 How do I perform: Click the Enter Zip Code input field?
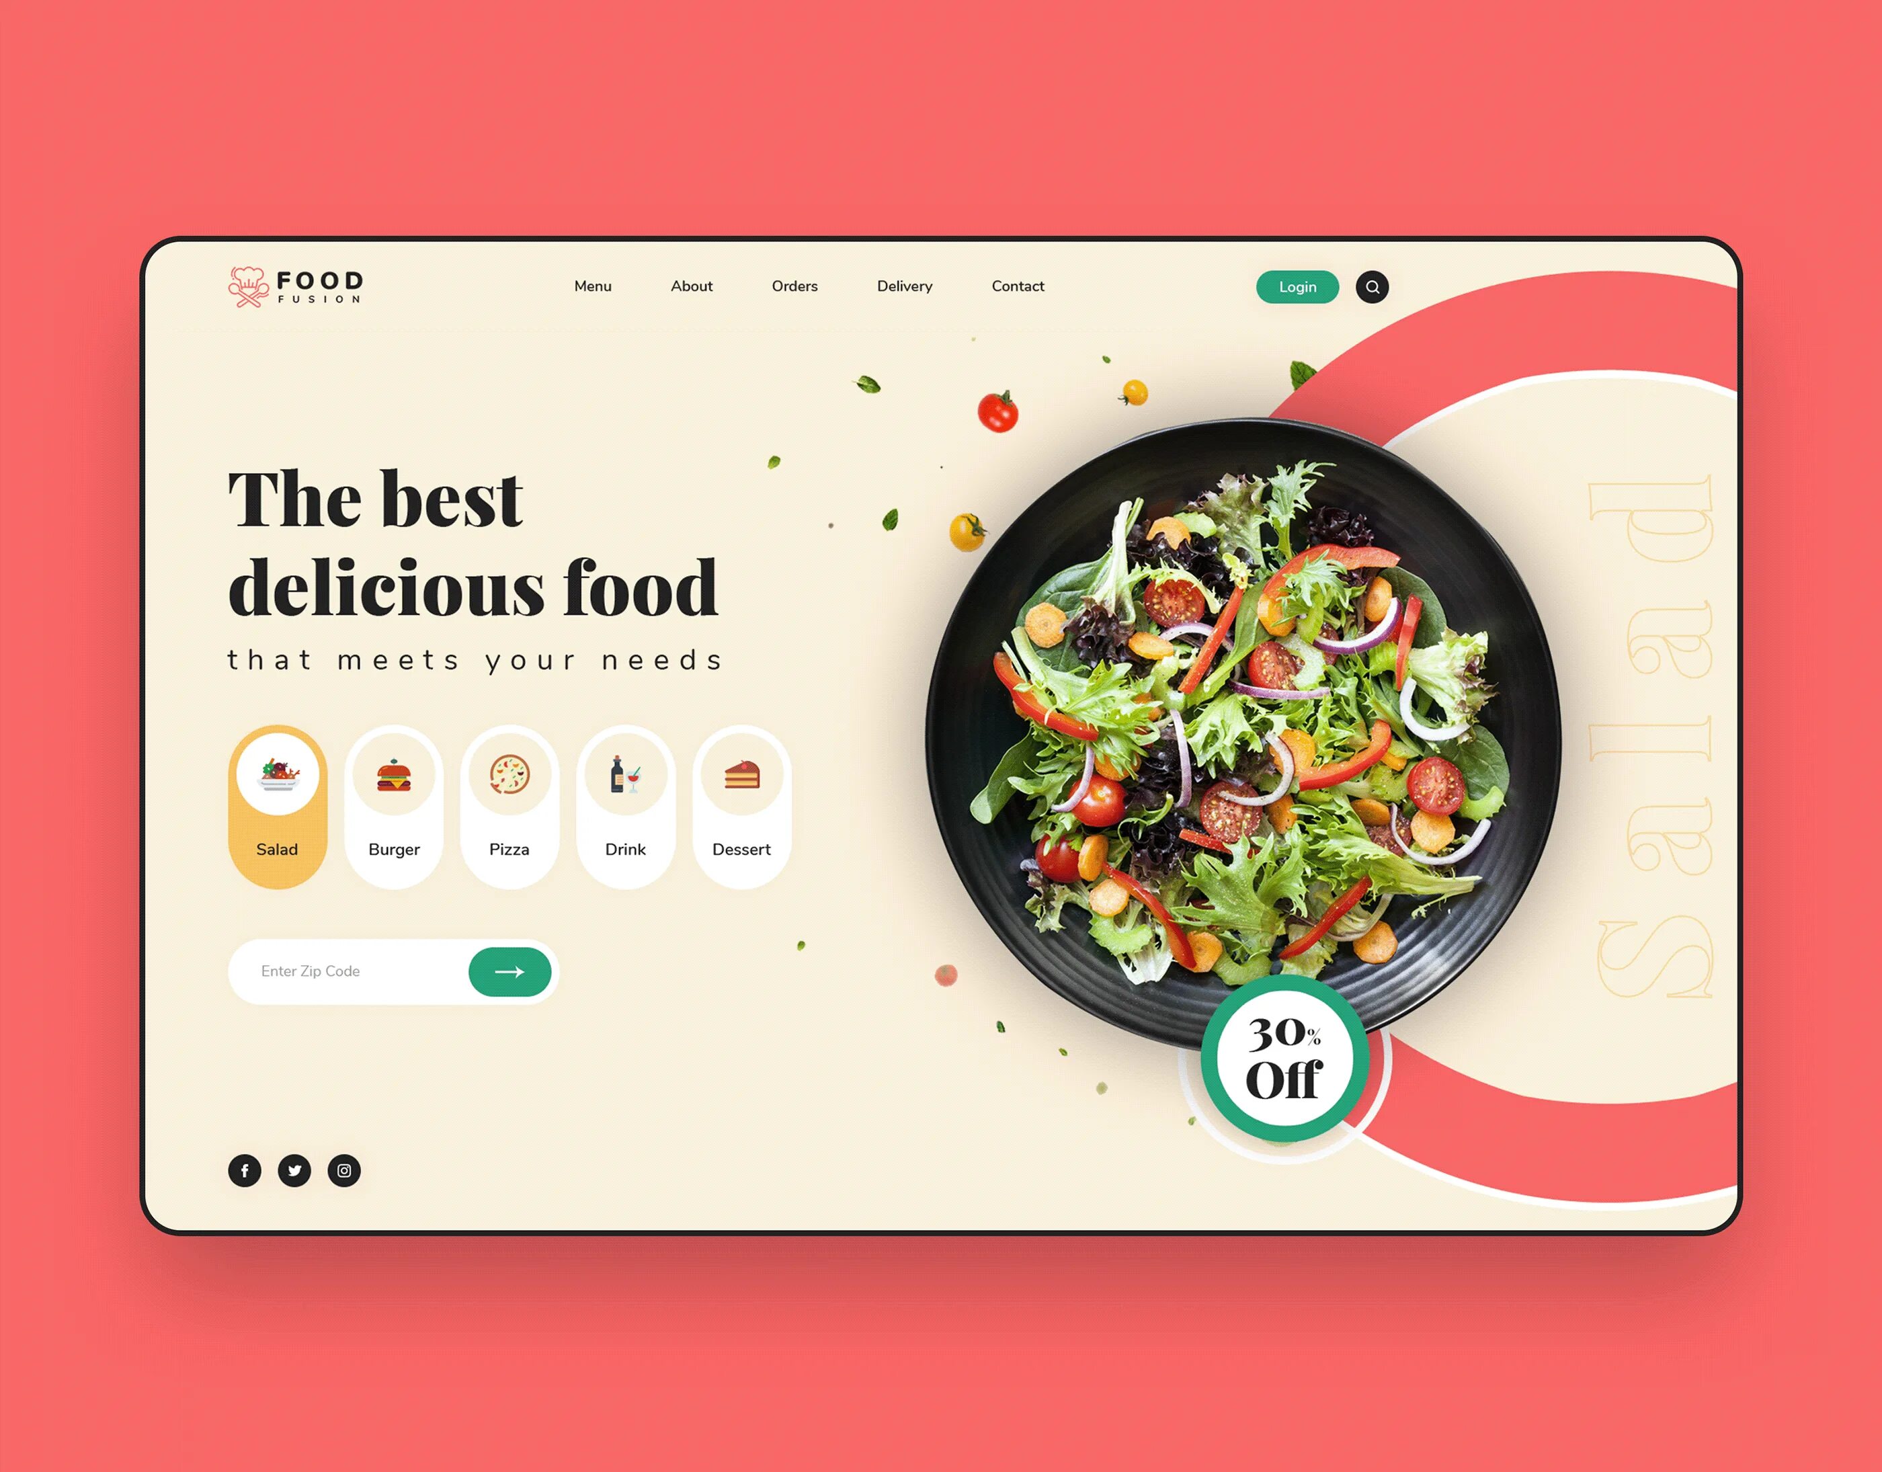[x=352, y=971]
